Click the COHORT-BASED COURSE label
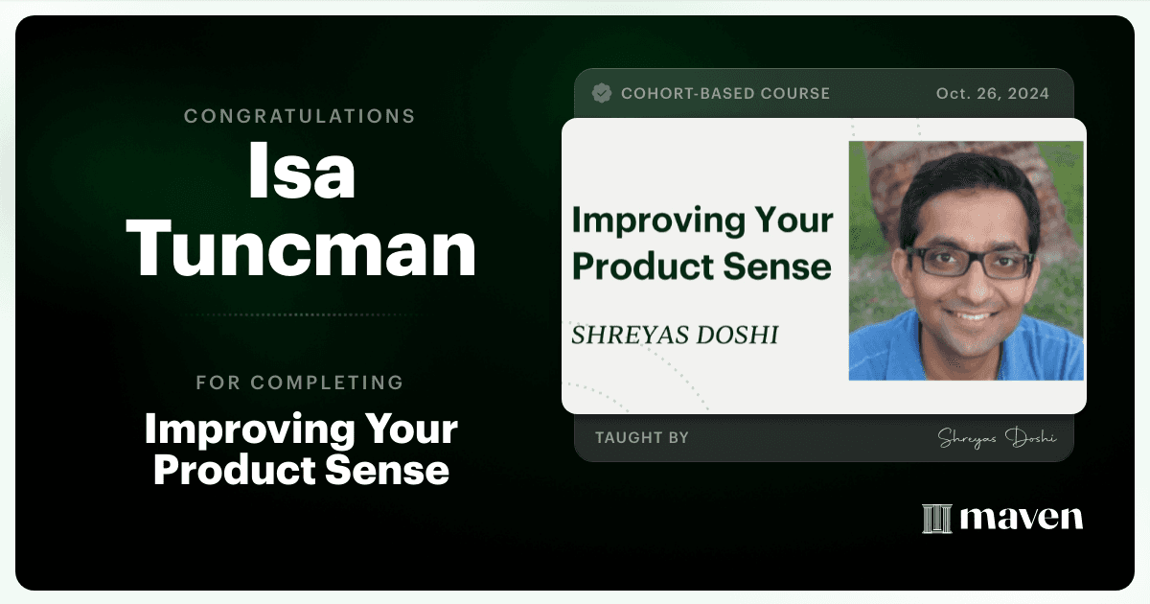This screenshot has width=1150, height=604. [725, 94]
